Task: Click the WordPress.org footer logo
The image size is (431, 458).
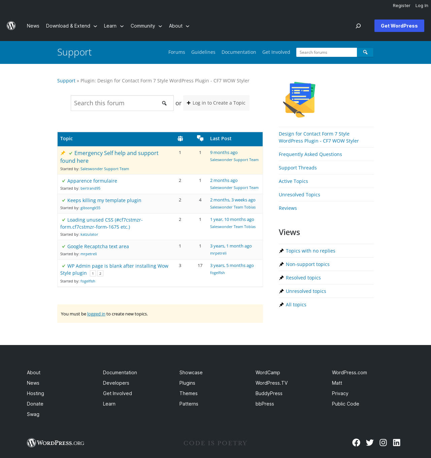Action: pos(56,443)
